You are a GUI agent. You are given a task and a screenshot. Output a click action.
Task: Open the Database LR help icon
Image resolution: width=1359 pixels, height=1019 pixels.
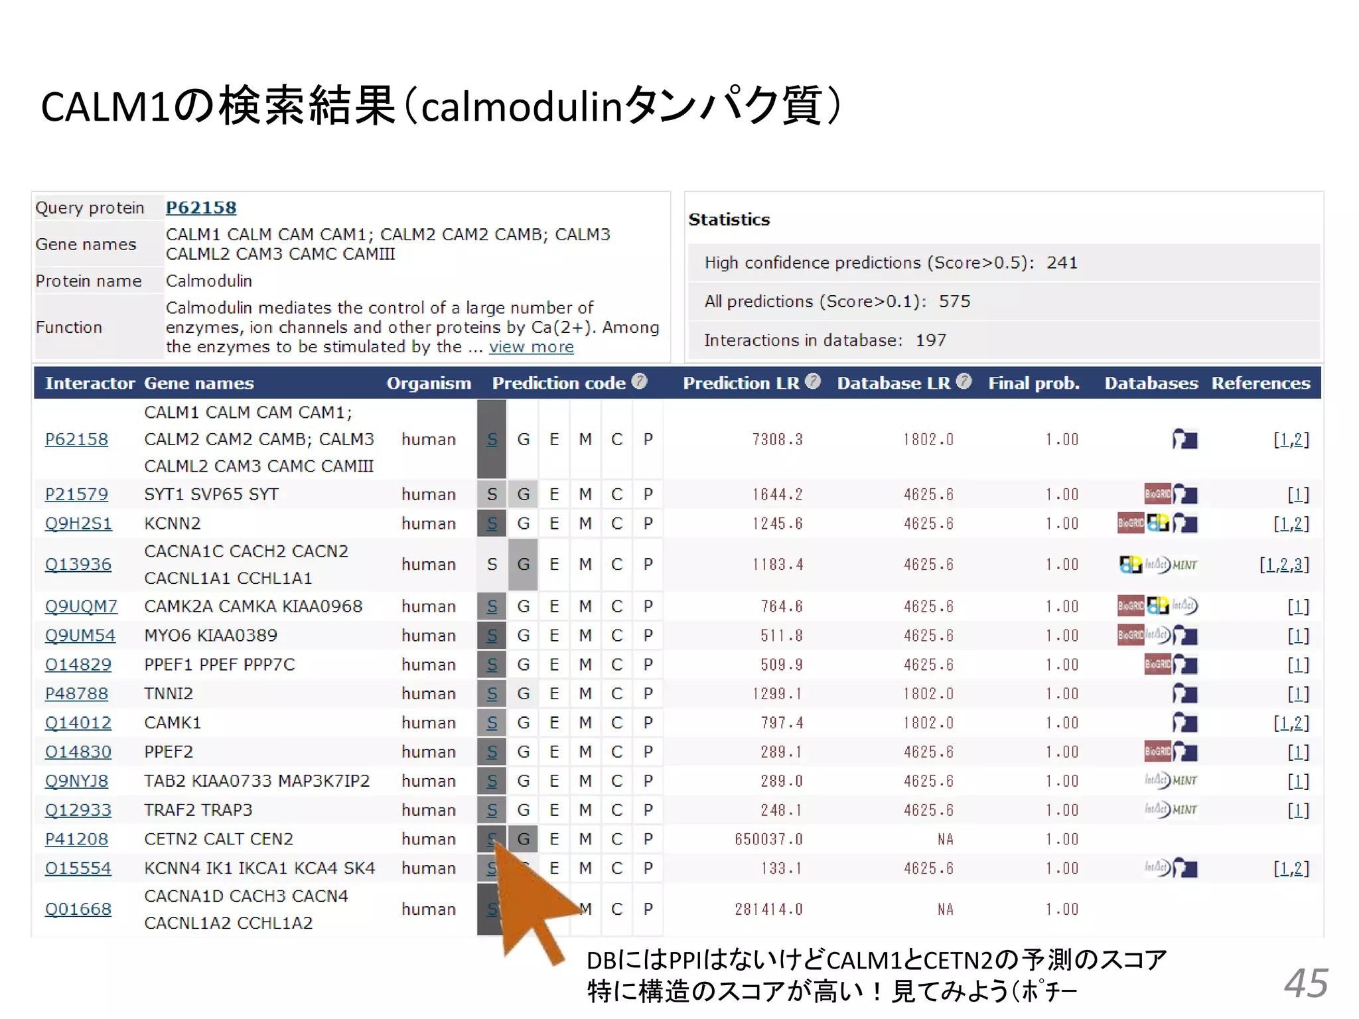964,381
